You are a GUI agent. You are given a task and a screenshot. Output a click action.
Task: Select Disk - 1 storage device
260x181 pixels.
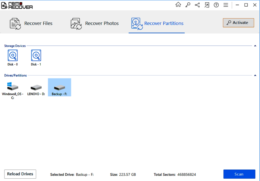point(36,57)
